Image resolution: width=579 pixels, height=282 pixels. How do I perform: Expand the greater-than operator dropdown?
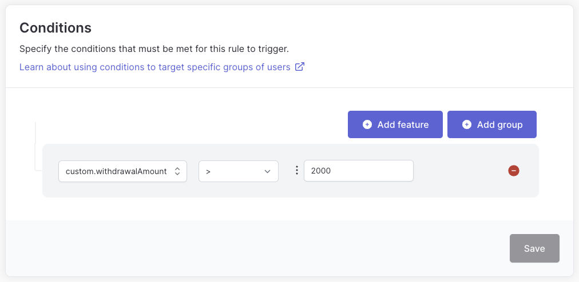pyautogui.click(x=239, y=171)
